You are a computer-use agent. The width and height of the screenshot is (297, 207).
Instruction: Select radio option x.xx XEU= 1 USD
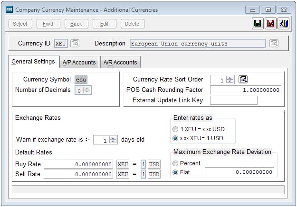pyautogui.click(x=175, y=138)
